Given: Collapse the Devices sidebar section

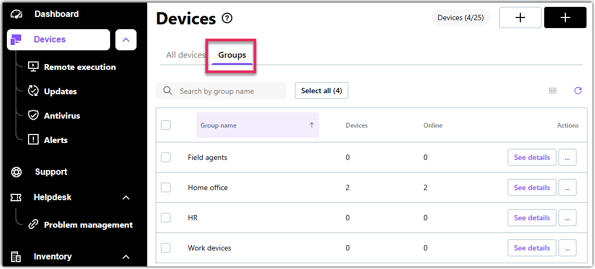Looking at the screenshot, I should point(125,40).
